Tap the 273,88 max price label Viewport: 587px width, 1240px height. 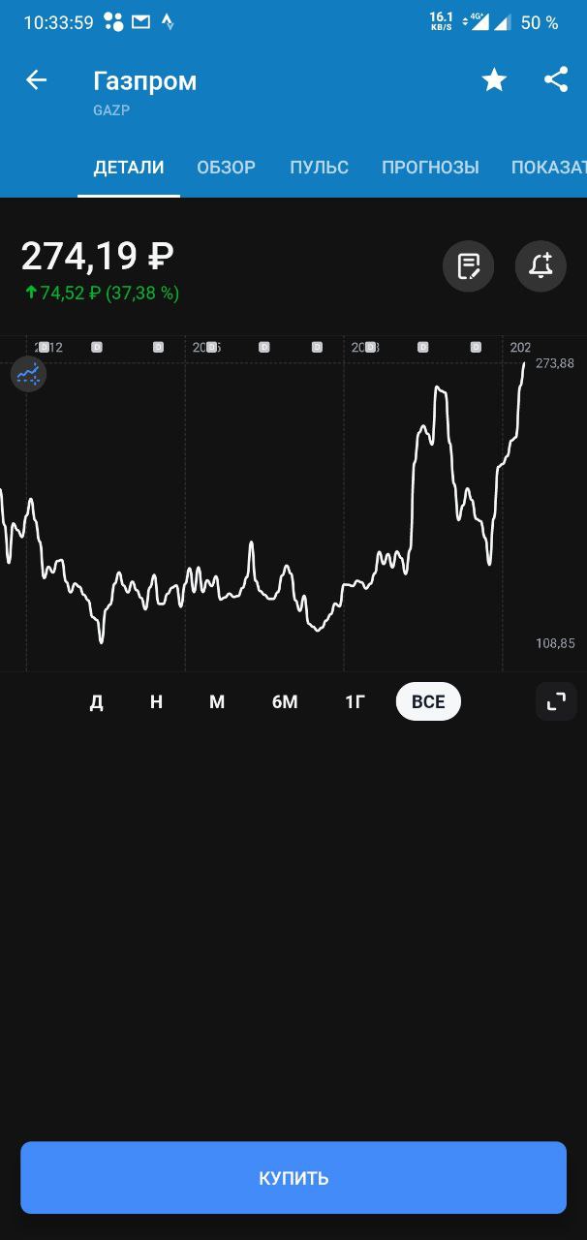(x=555, y=363)
